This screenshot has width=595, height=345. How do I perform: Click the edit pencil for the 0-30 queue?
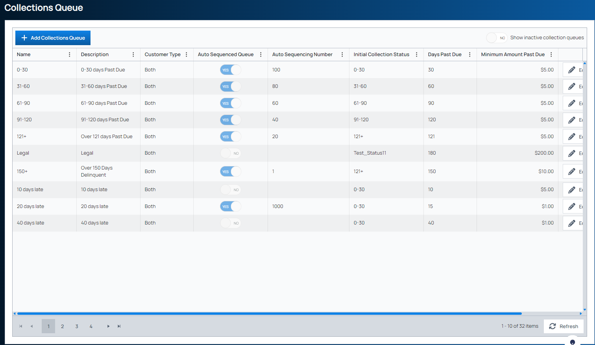point(573,70)
